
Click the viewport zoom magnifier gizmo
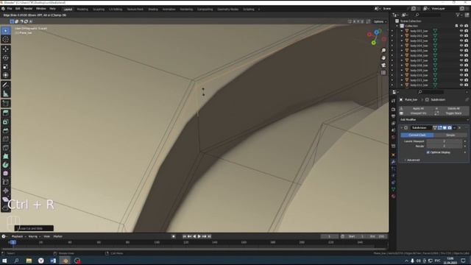coord(383,51)
